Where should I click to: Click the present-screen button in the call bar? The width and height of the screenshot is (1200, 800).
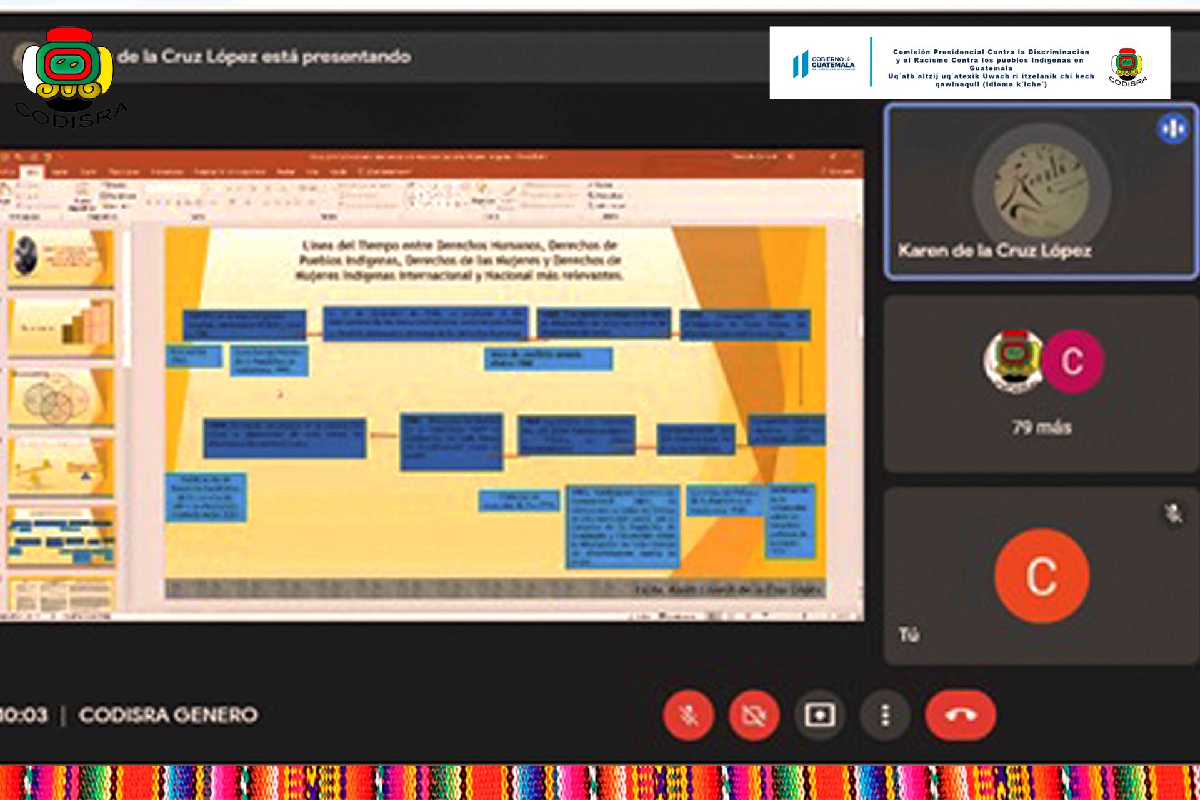tap(819, 715)
